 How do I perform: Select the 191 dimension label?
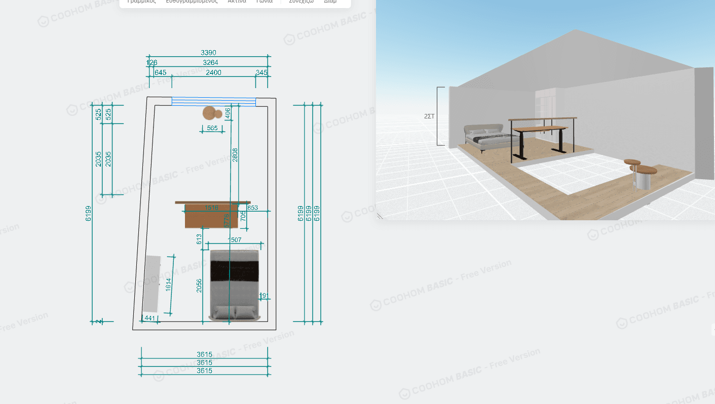point(264,296)
